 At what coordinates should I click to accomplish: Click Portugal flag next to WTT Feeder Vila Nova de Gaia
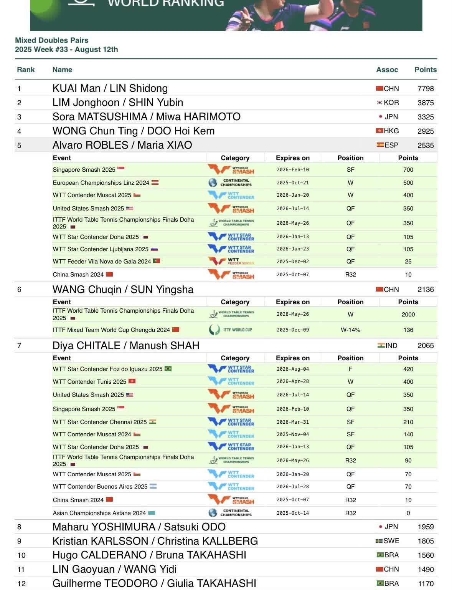(x=156, y=261)
